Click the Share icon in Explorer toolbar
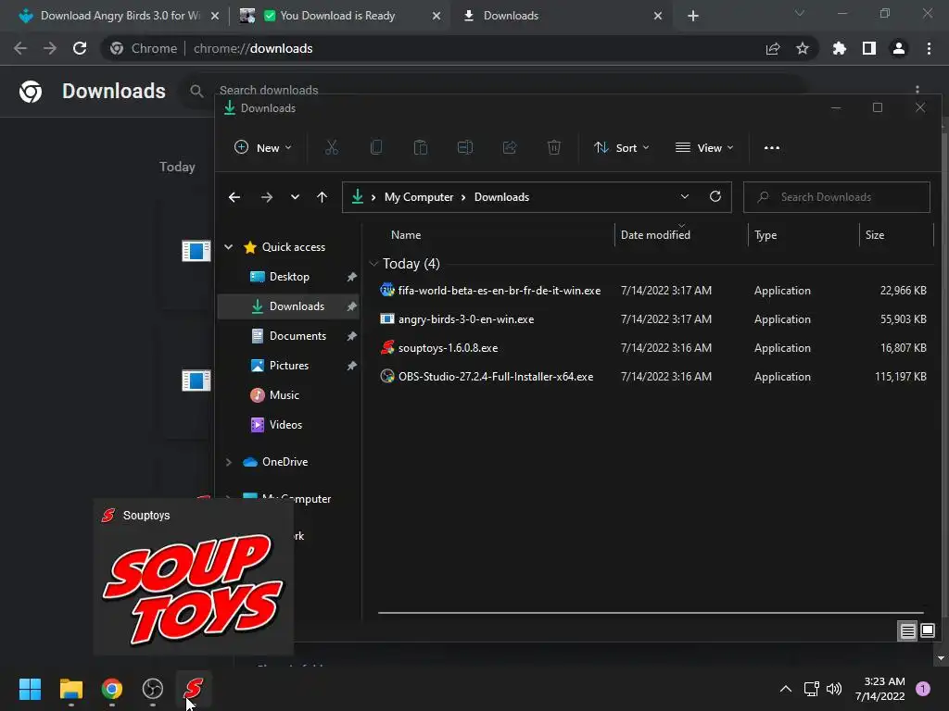This screenshot has height=711, width=949. (510, 147)
